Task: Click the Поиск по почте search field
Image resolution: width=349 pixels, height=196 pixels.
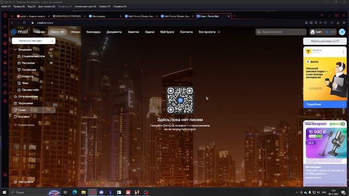Action: pos(281,32)
